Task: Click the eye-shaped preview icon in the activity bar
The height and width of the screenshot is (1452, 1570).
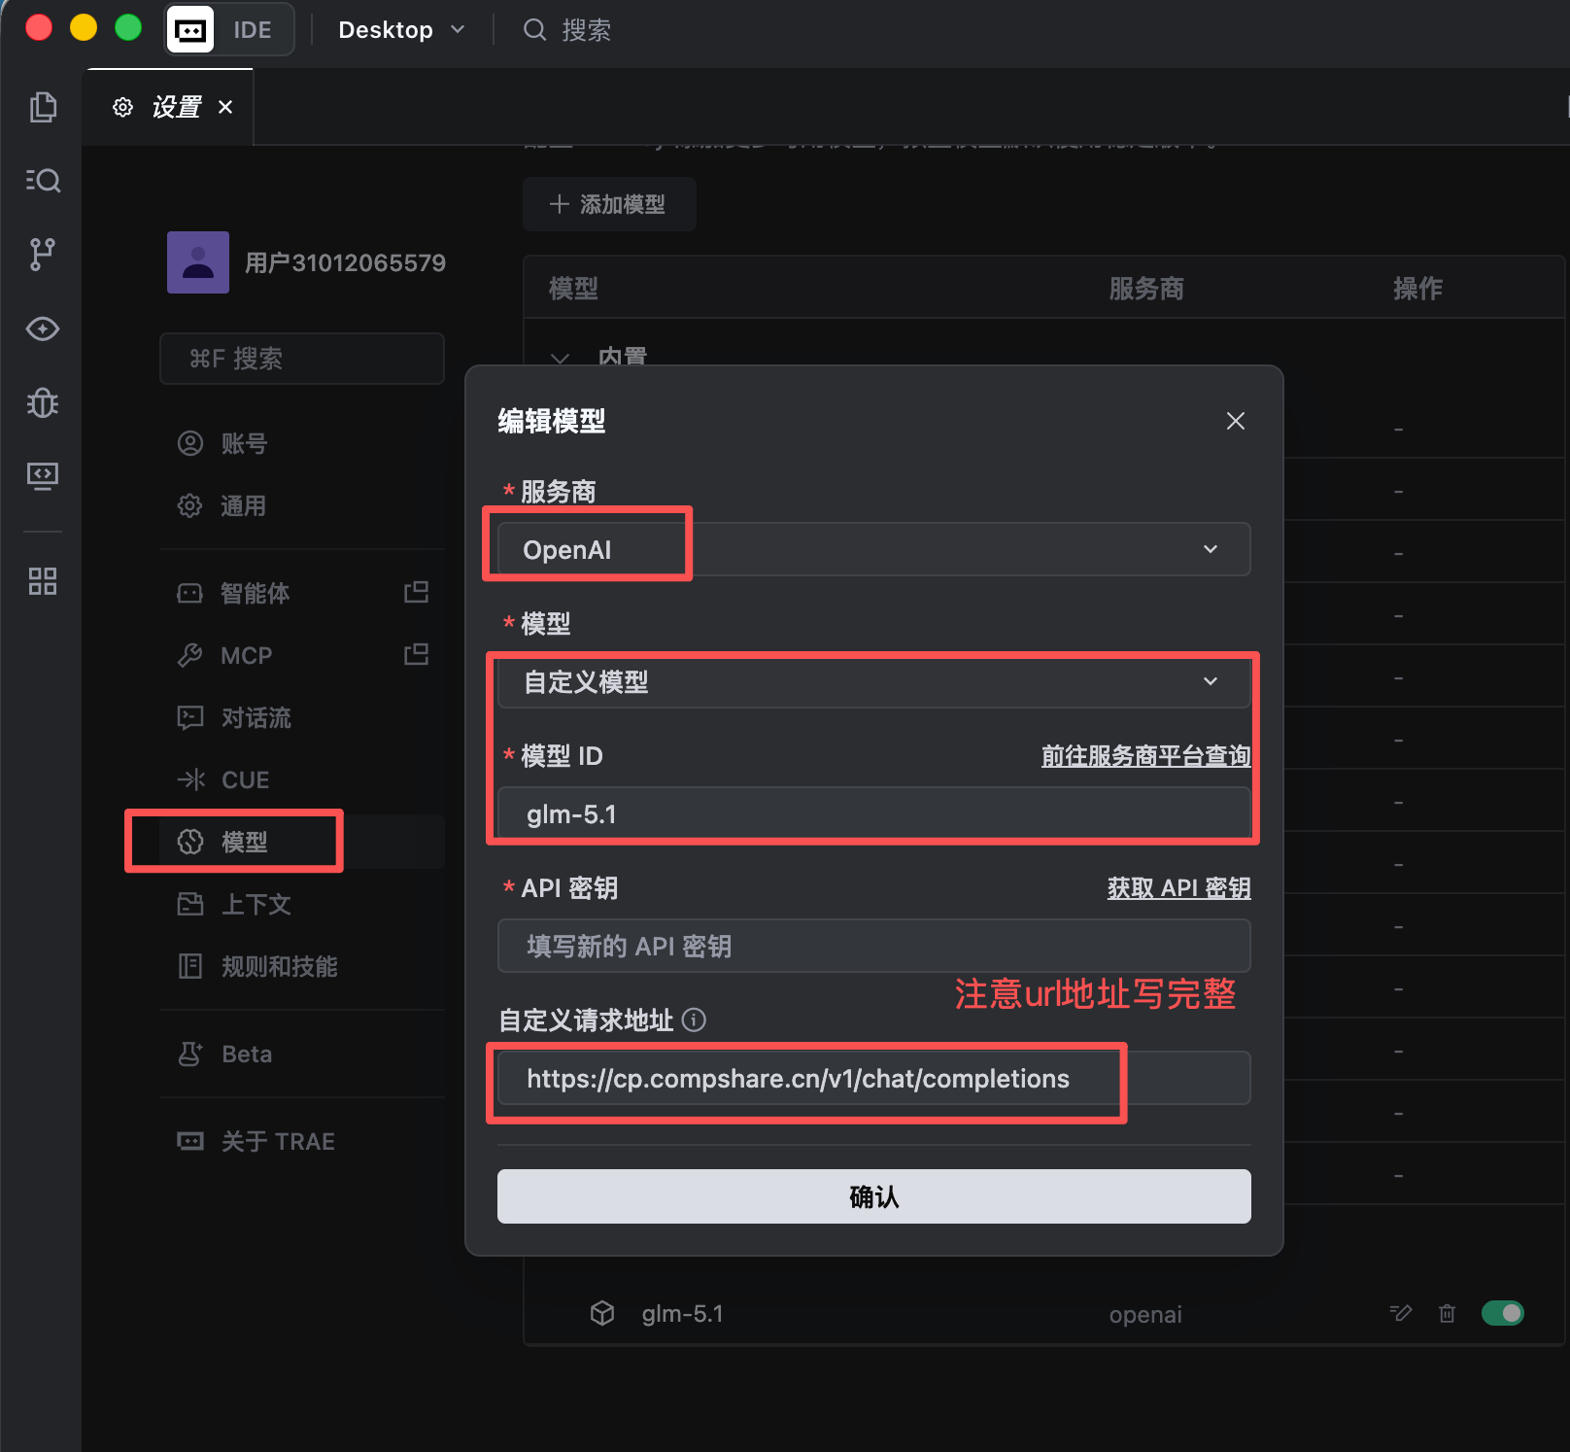Action: click(43, 328)
